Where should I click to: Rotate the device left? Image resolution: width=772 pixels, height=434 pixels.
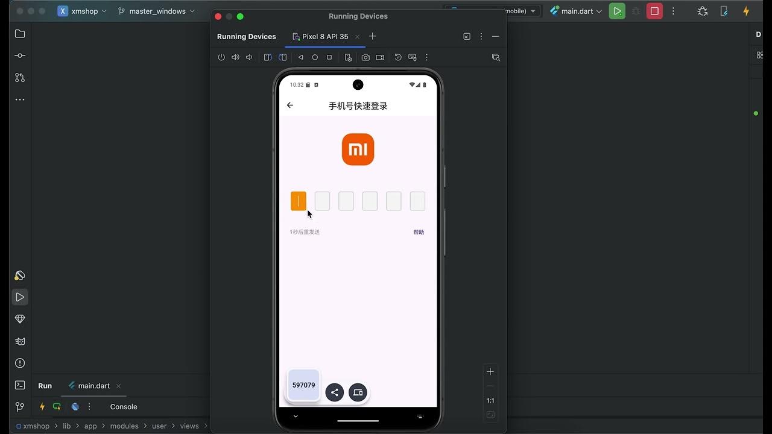pos(268,57)
